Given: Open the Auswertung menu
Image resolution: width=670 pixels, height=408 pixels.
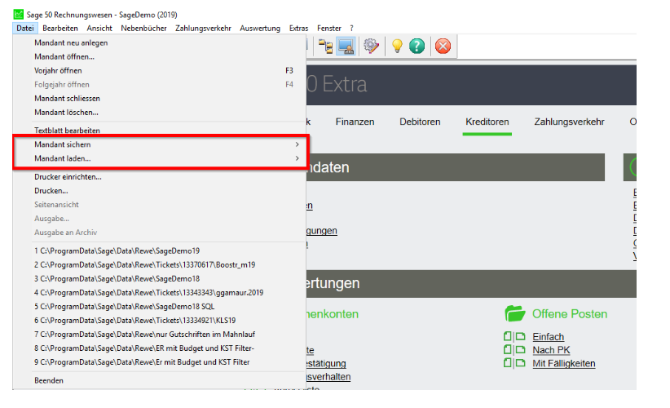Looking at the screenshot, I should 260,29.
